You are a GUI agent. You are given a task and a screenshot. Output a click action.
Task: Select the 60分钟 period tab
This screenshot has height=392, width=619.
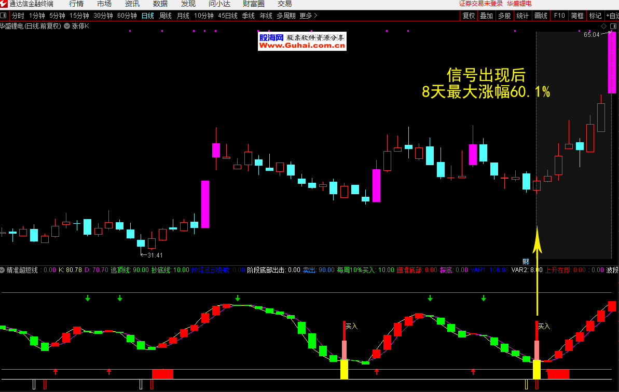tap(127, 16)
